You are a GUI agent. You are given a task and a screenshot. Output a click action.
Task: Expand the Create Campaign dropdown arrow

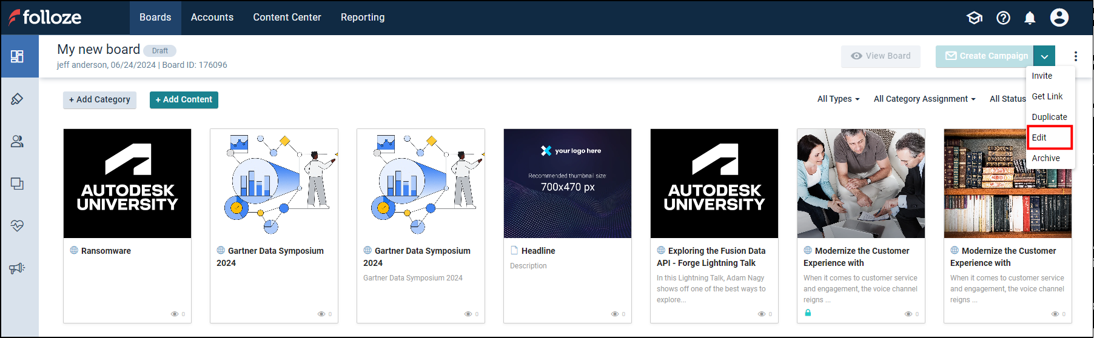point(1044,56)
